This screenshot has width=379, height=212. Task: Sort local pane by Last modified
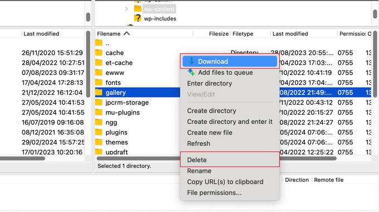pos(41,34)
